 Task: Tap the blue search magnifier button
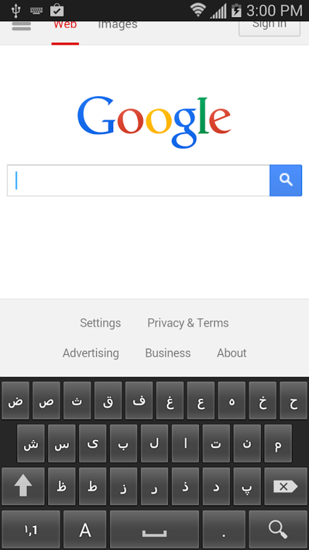pyautogui.click(x=286, y=180)
